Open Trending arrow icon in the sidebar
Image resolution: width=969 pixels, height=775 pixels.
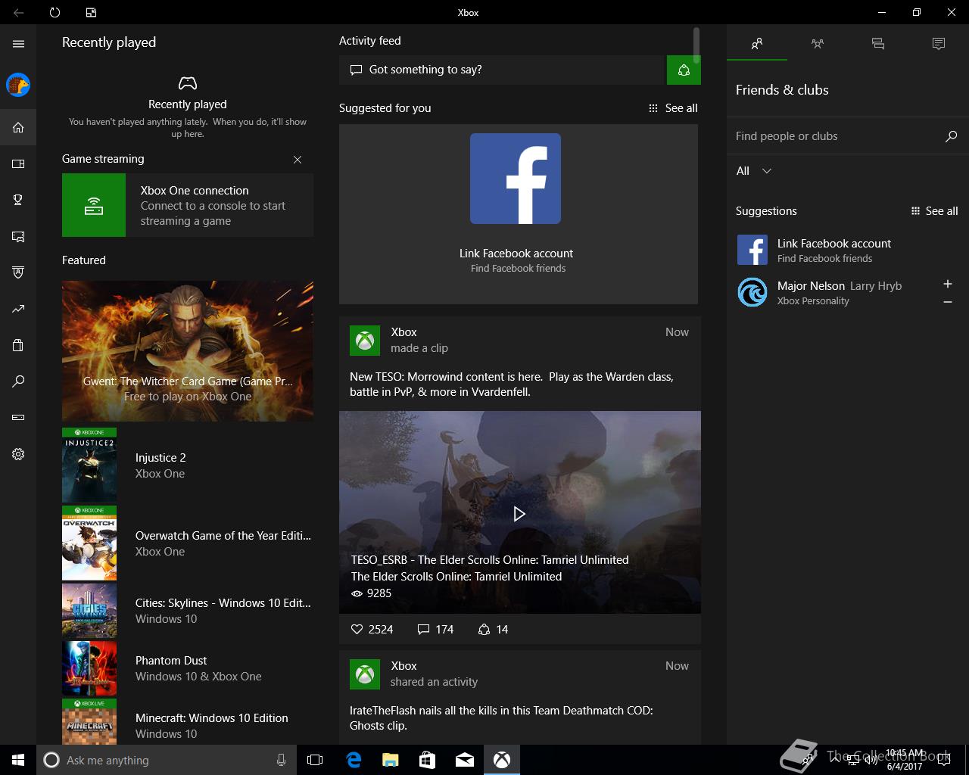(18, 309)
